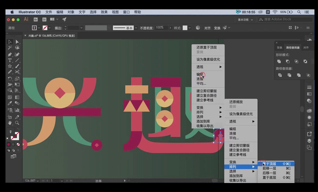Click the dark red fill color swatch
This screenshot has width=318, height=192.
click(x=9, y=144)
